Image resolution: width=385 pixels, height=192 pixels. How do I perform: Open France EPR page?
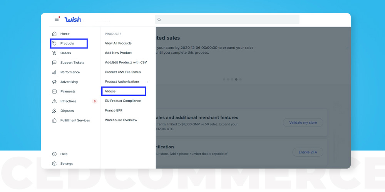pyautogui.click(x=114, y=111)
